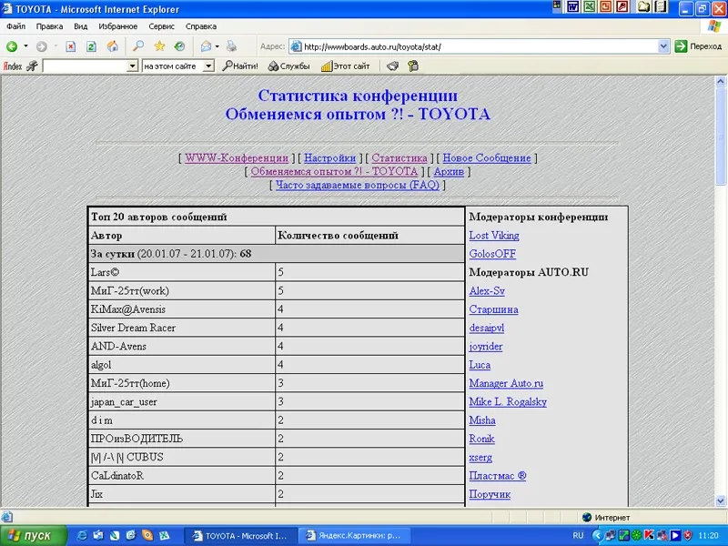
Task: Go to the Home page icon
Action: [x=112, y=46]
